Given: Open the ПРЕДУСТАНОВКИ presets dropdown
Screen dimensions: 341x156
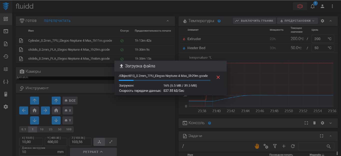Looking at the screenshot, I should tap(298, 21).
